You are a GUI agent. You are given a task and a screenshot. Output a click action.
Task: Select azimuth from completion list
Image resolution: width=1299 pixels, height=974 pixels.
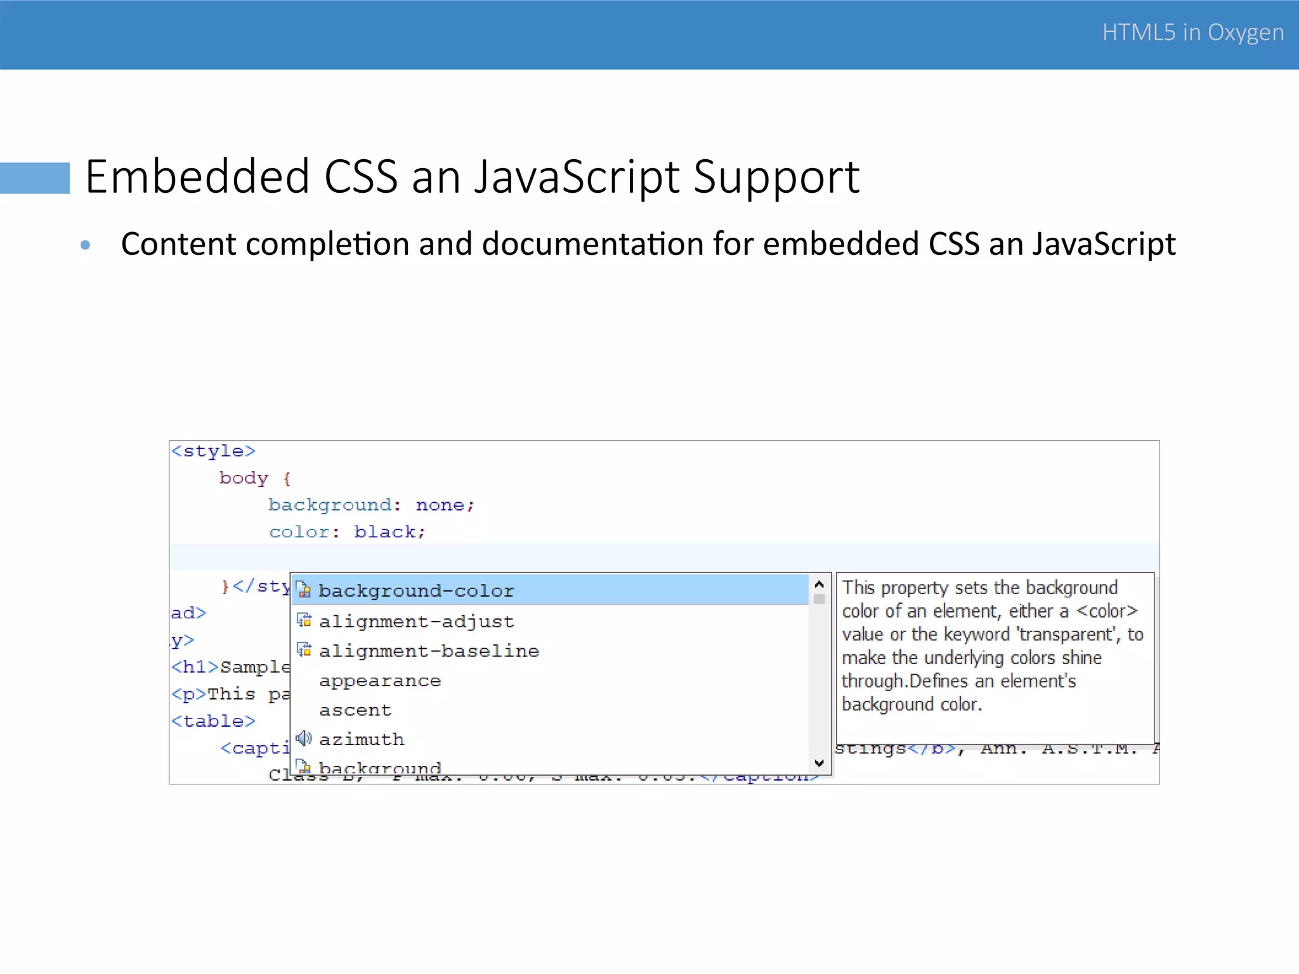pos(550,739)
